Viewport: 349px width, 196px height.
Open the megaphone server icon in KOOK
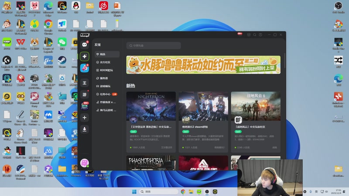click(x=85, y=68)
